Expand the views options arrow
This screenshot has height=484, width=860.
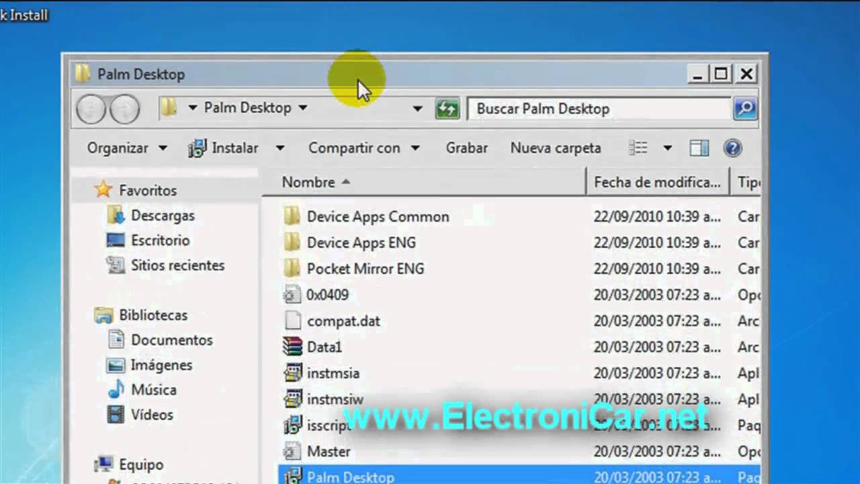point(667,148)
